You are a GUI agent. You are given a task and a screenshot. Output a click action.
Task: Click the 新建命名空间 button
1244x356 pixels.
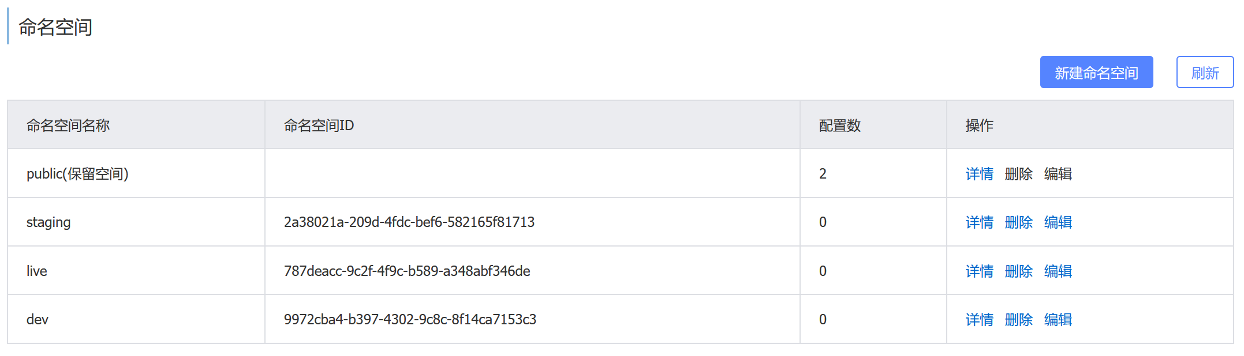pyautogui.click(x=1096, y=72)
